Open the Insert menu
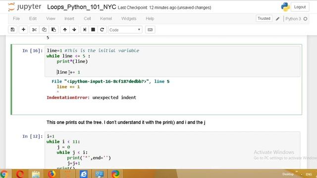 (x=69, y=19)
